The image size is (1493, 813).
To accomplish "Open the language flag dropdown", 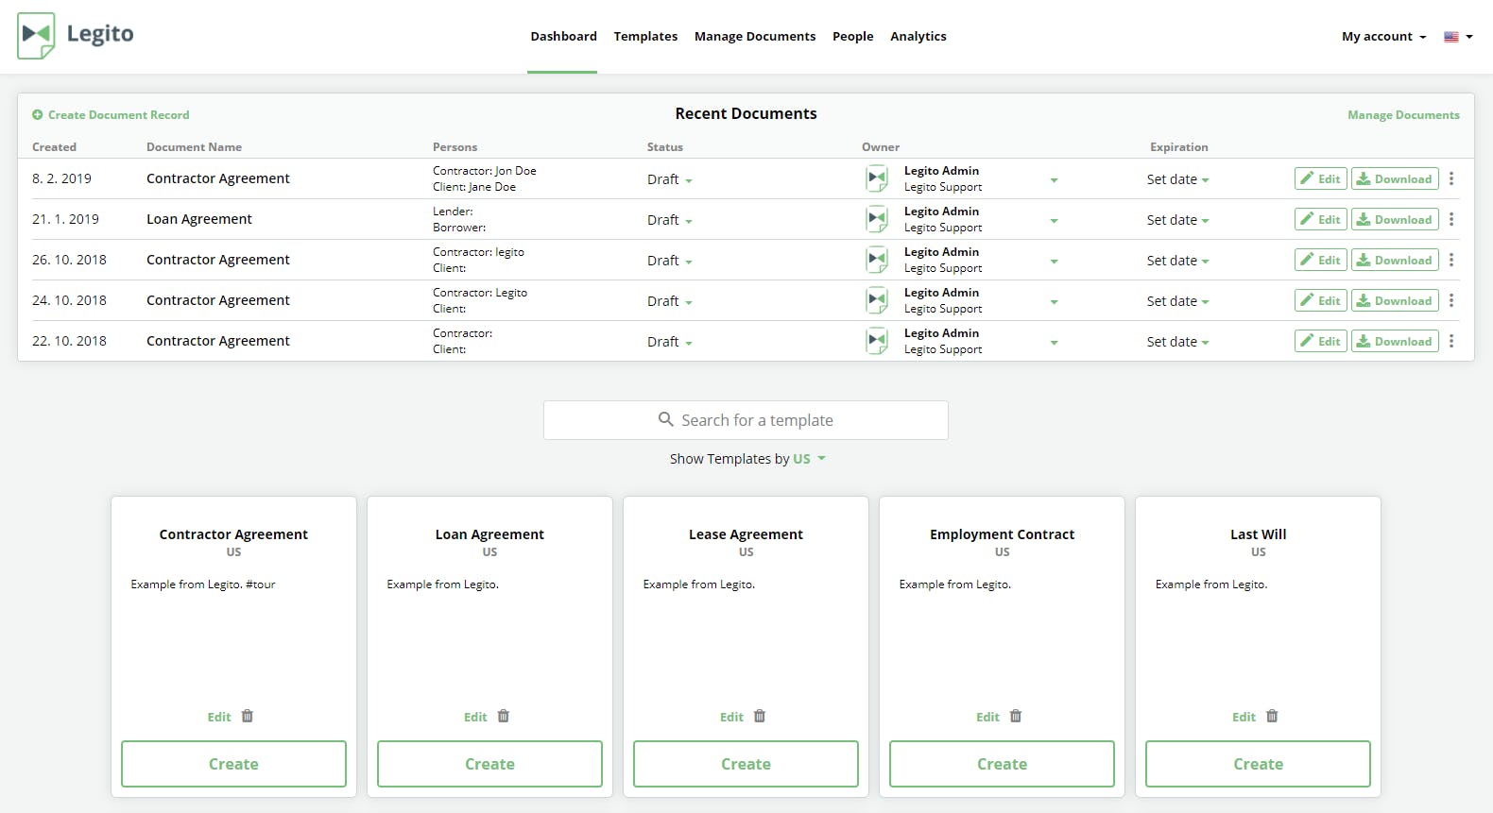I will coord(1458,37).
